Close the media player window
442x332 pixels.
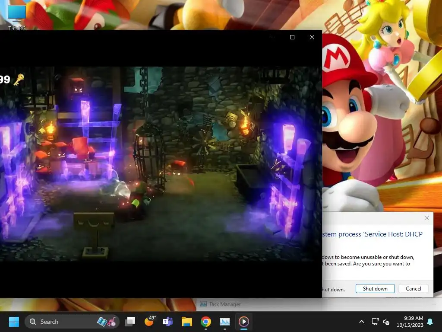click(312, 37)
